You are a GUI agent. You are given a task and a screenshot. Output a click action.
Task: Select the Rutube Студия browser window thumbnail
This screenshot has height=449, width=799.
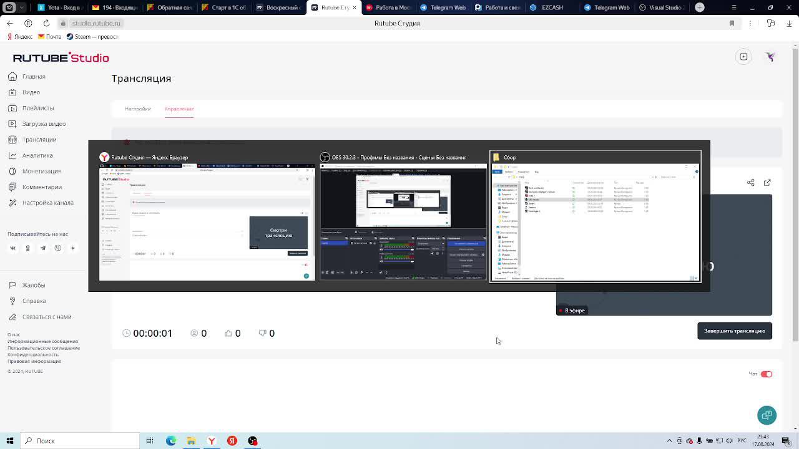207,216
